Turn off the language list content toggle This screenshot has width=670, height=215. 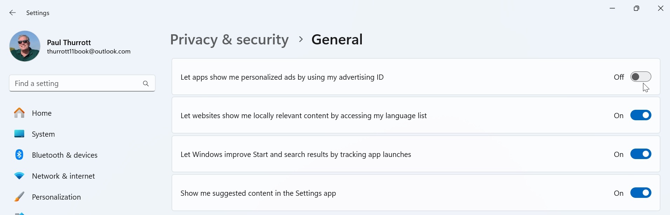(x=641, y=115)
